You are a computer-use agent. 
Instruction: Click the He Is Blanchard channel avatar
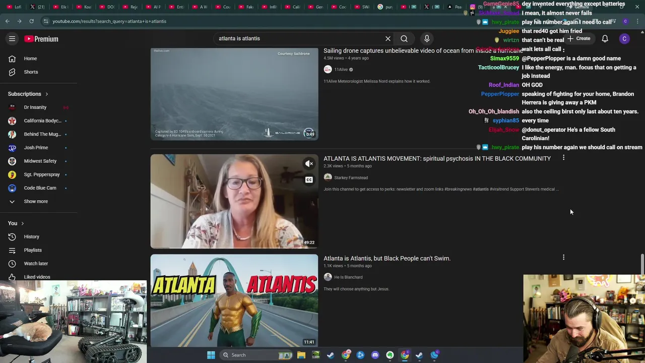point(328,277)
